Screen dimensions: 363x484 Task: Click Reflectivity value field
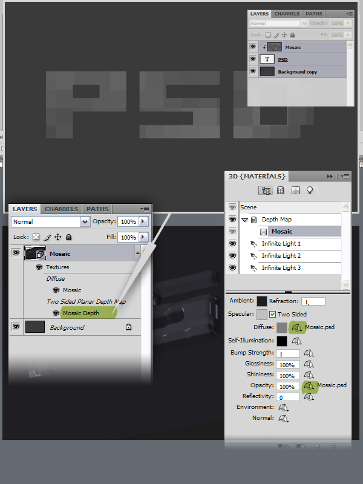coord(288,397)
